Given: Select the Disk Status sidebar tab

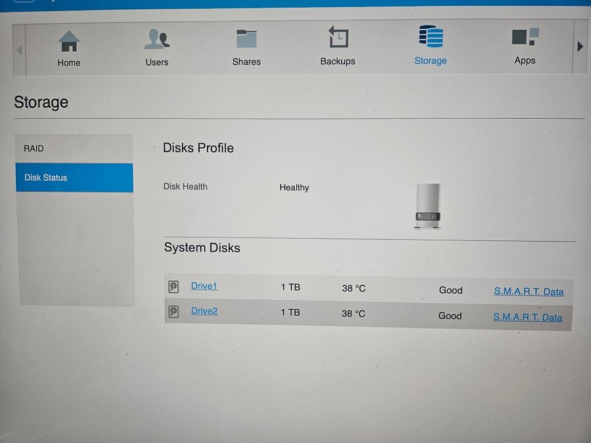Looking at the screenshot, I should point(46,178).
